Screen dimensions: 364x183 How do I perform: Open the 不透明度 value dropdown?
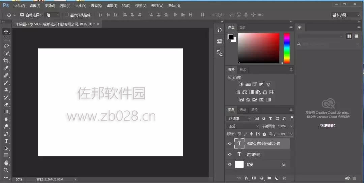click(291, 126)
